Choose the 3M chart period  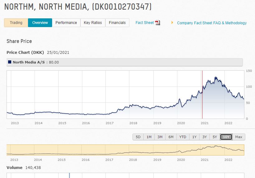point(160,137)
